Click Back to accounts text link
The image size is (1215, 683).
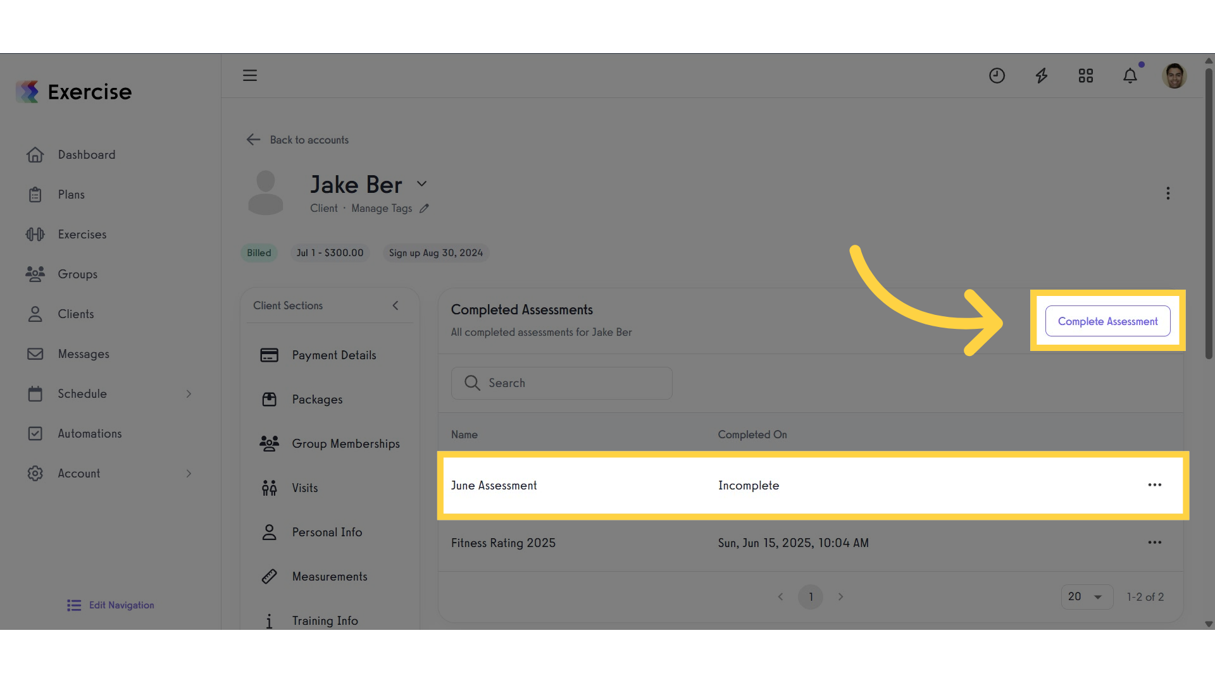click(x=309, y=140)
